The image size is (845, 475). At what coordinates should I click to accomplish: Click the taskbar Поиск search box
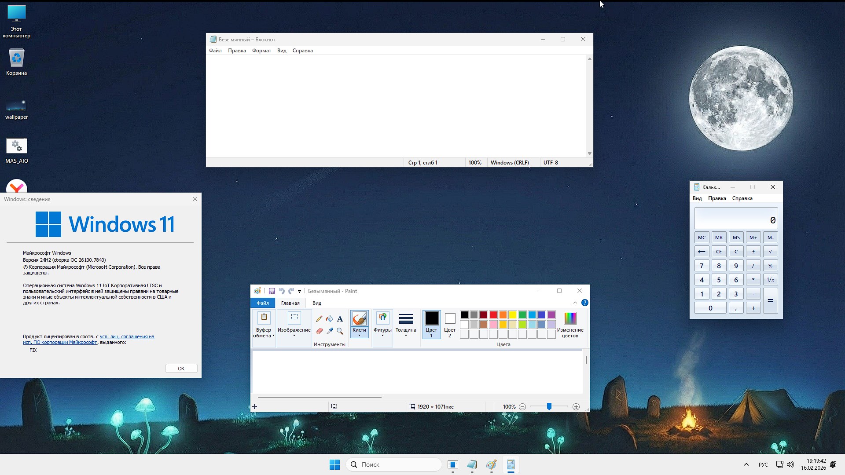pos(394,464)
